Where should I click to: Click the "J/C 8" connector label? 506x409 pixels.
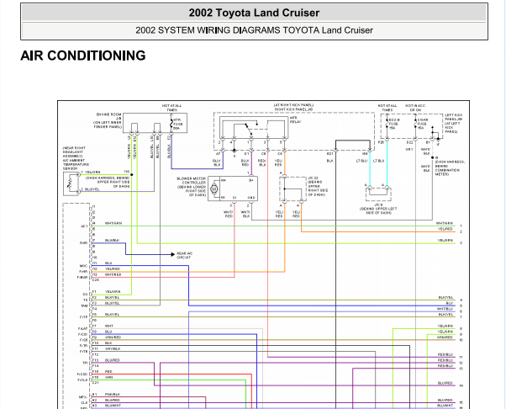tap(378, 204)
